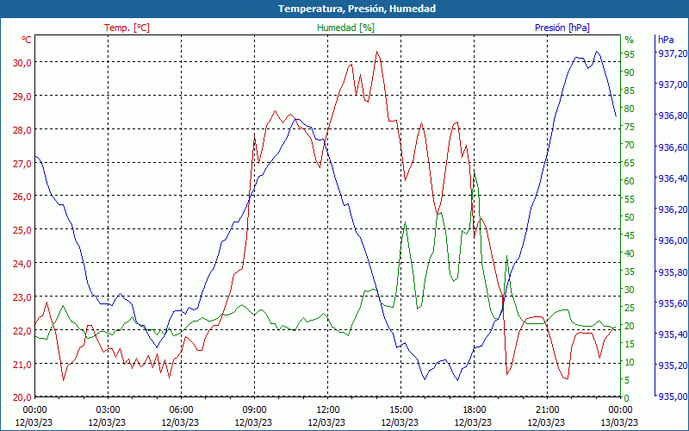
Task: Click the 10 humidity axis value
Action: pyautogui.click(x=630, y=362)
